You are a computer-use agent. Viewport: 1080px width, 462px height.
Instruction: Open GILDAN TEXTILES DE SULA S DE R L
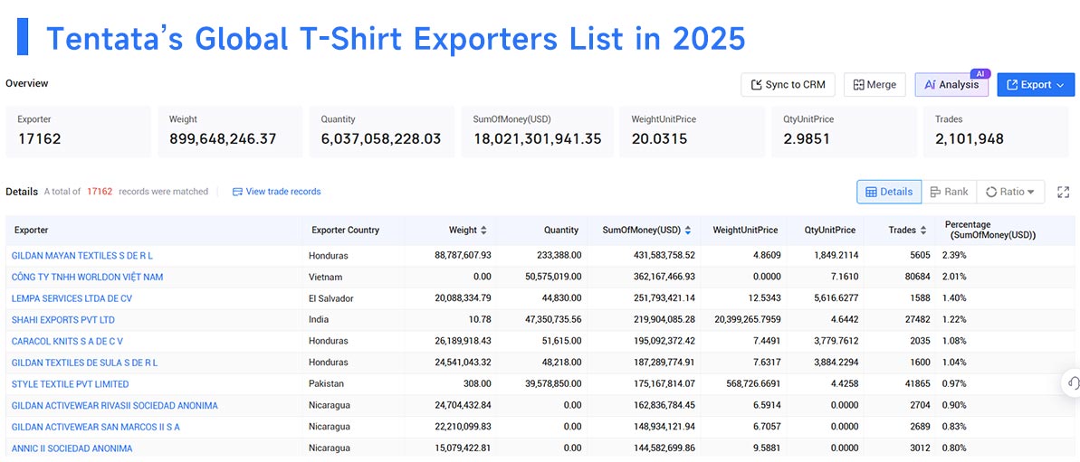(85, 363)
